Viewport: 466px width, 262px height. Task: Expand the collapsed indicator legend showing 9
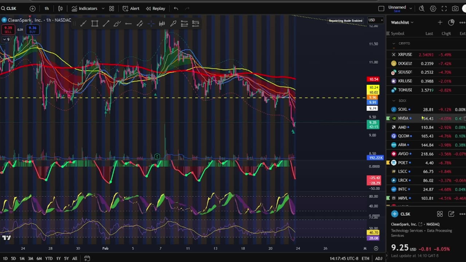coord(6,39)
